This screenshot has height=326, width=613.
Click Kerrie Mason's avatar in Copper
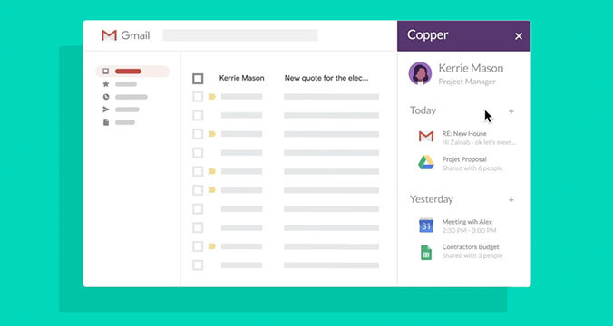coord(420,73)
